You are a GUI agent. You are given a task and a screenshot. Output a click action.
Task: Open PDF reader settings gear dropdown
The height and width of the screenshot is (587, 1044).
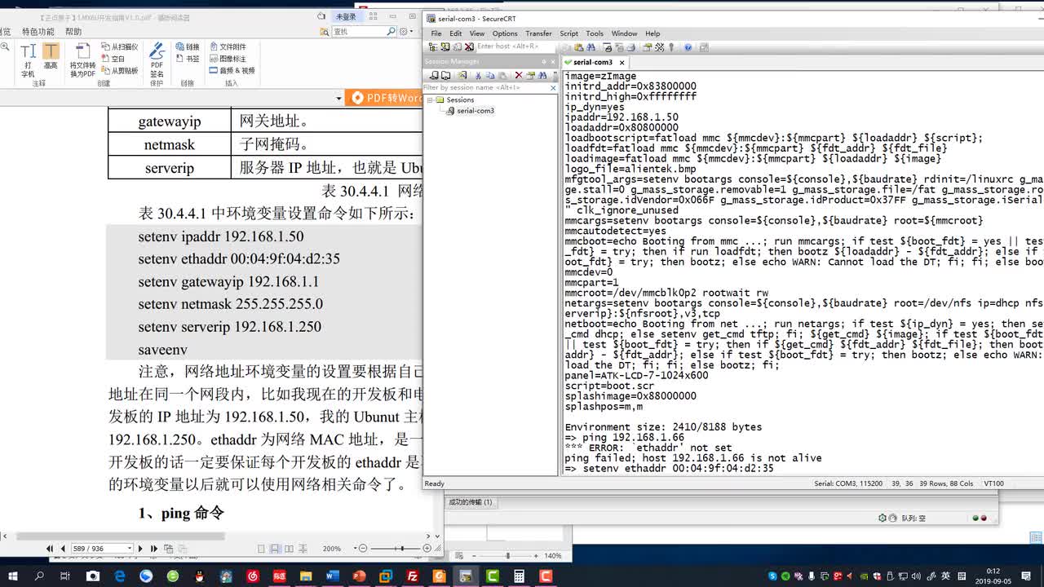pos(405,31)
